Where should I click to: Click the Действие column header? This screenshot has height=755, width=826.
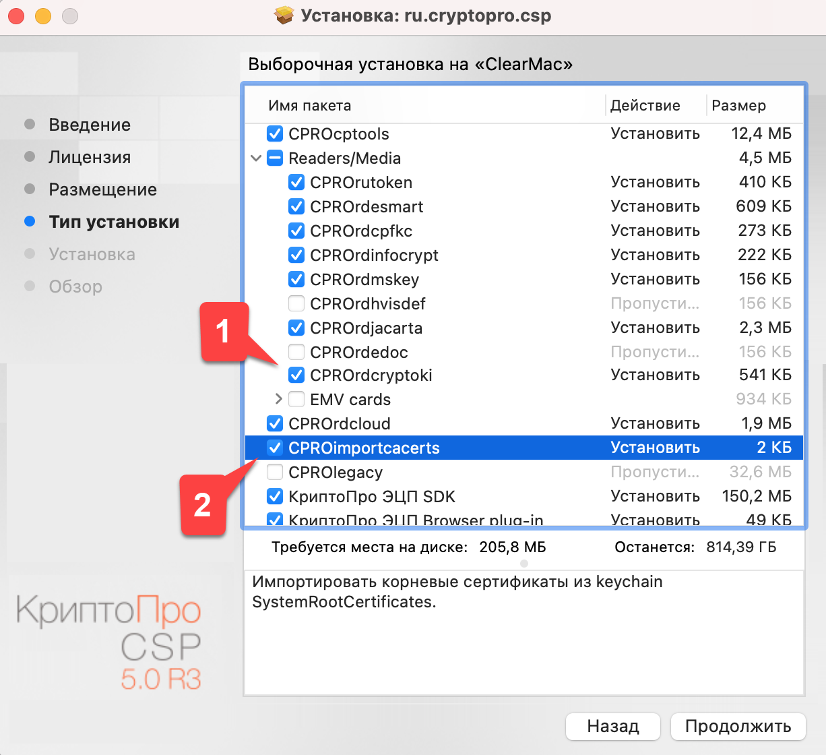click(645, 105)
